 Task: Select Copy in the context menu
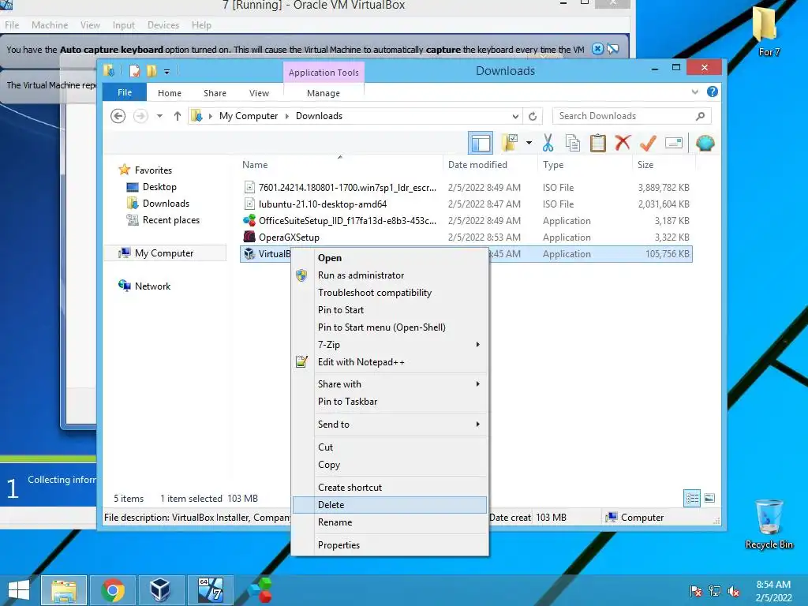click(x=390, y=464)
